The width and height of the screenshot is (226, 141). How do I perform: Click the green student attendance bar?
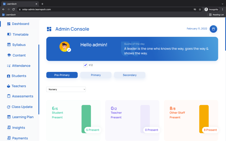click(x=86, y=119)
